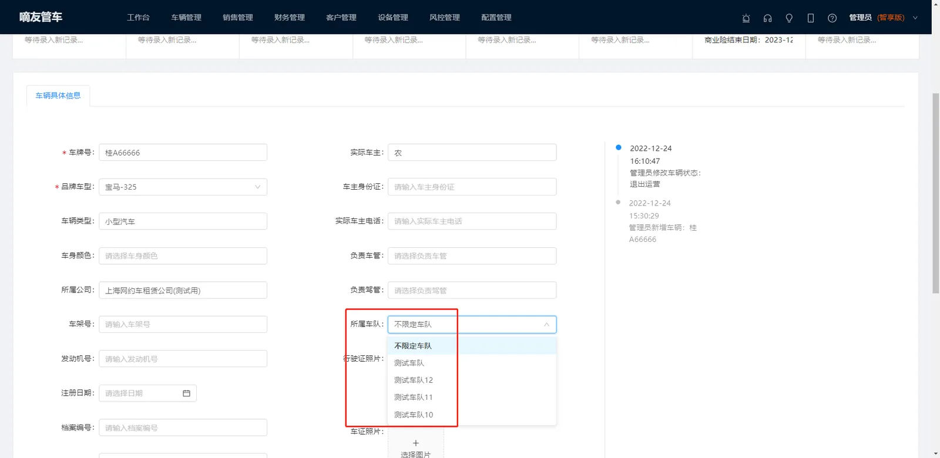The width and height of the screenshot is (940, 458).
Task: Select 测试车队 option
Action: point(472,363)
